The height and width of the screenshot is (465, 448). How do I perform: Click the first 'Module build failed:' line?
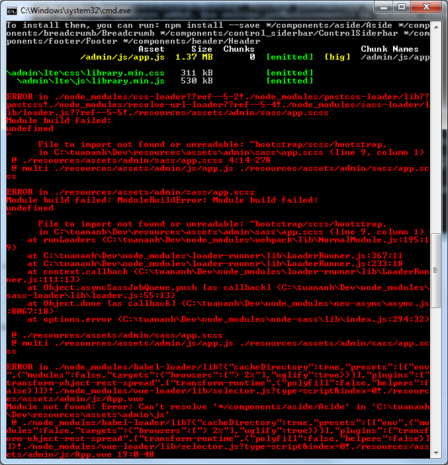point(59,121)
